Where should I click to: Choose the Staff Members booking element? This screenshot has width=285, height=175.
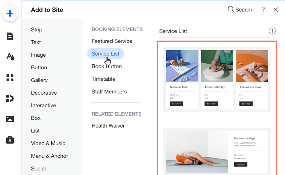point(109,92)
